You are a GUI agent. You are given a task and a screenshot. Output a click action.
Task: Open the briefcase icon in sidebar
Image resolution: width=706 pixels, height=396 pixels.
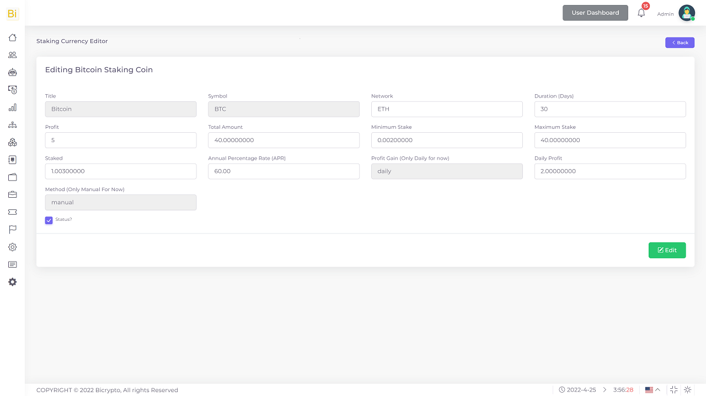(x=12, y=194)
